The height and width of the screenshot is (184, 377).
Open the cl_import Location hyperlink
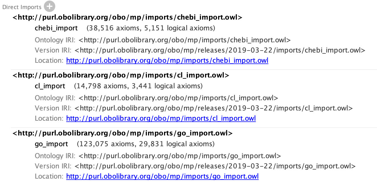(161, 118)
